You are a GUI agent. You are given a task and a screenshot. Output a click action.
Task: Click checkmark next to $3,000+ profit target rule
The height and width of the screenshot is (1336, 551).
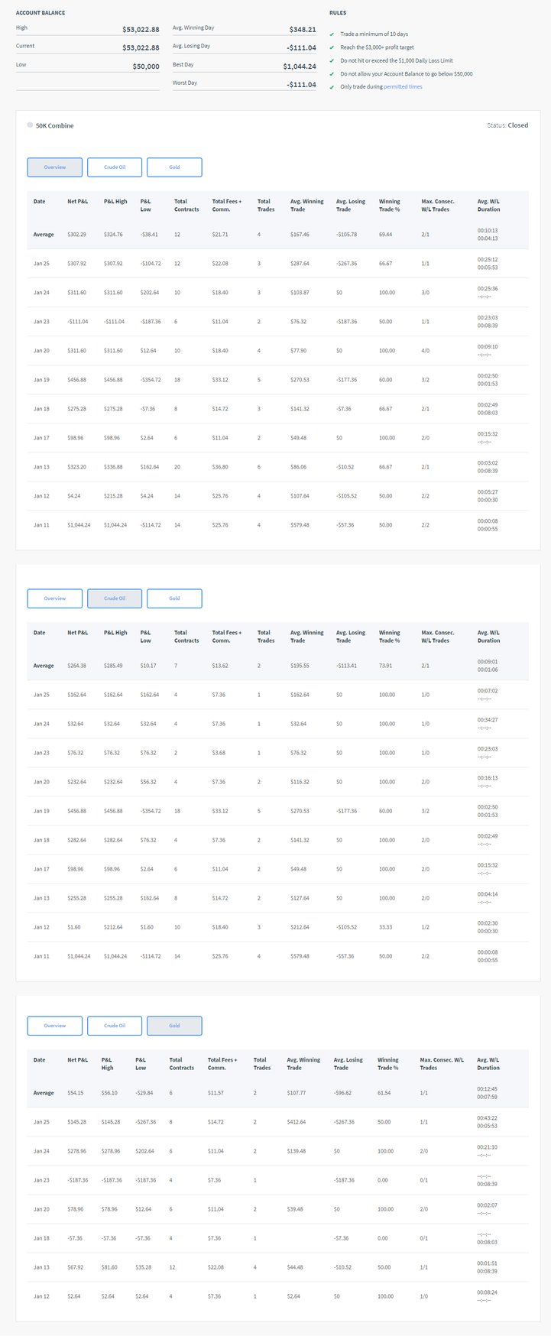pyautogui.click(x=332, y=47)
